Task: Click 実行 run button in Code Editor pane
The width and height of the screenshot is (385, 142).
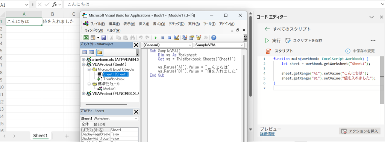Action: [273, 40]
